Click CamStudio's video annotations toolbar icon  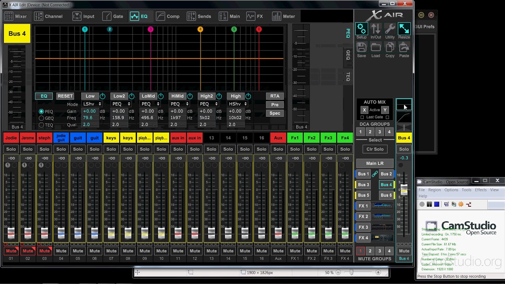[454, 204]
